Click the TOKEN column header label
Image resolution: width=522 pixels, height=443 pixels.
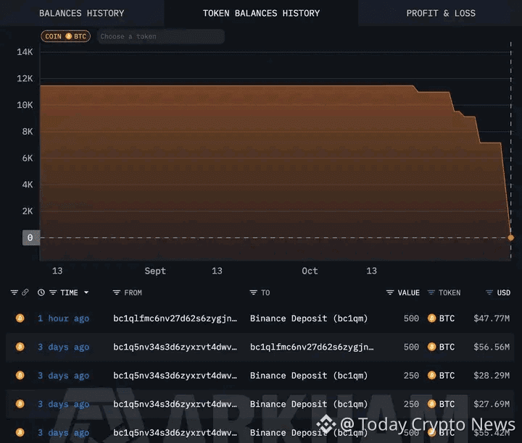pos(449,292)
